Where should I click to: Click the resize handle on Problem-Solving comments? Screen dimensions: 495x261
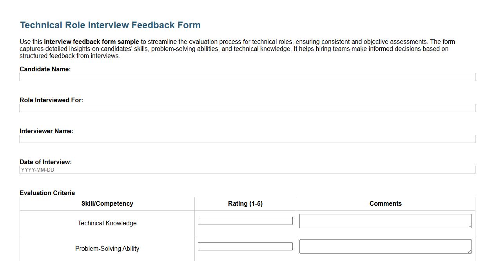tap(470, 252)
